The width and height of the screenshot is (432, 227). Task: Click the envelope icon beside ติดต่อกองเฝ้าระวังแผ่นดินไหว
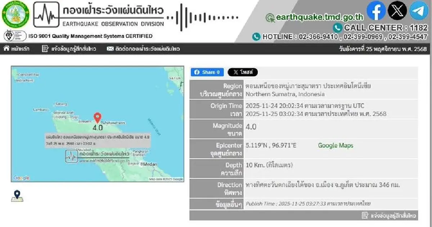[x=110, y=49]
